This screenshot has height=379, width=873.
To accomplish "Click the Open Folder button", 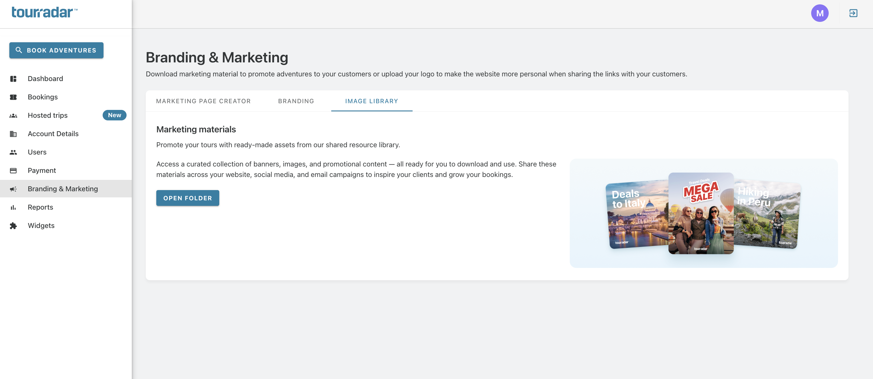I will coord(187,198).
